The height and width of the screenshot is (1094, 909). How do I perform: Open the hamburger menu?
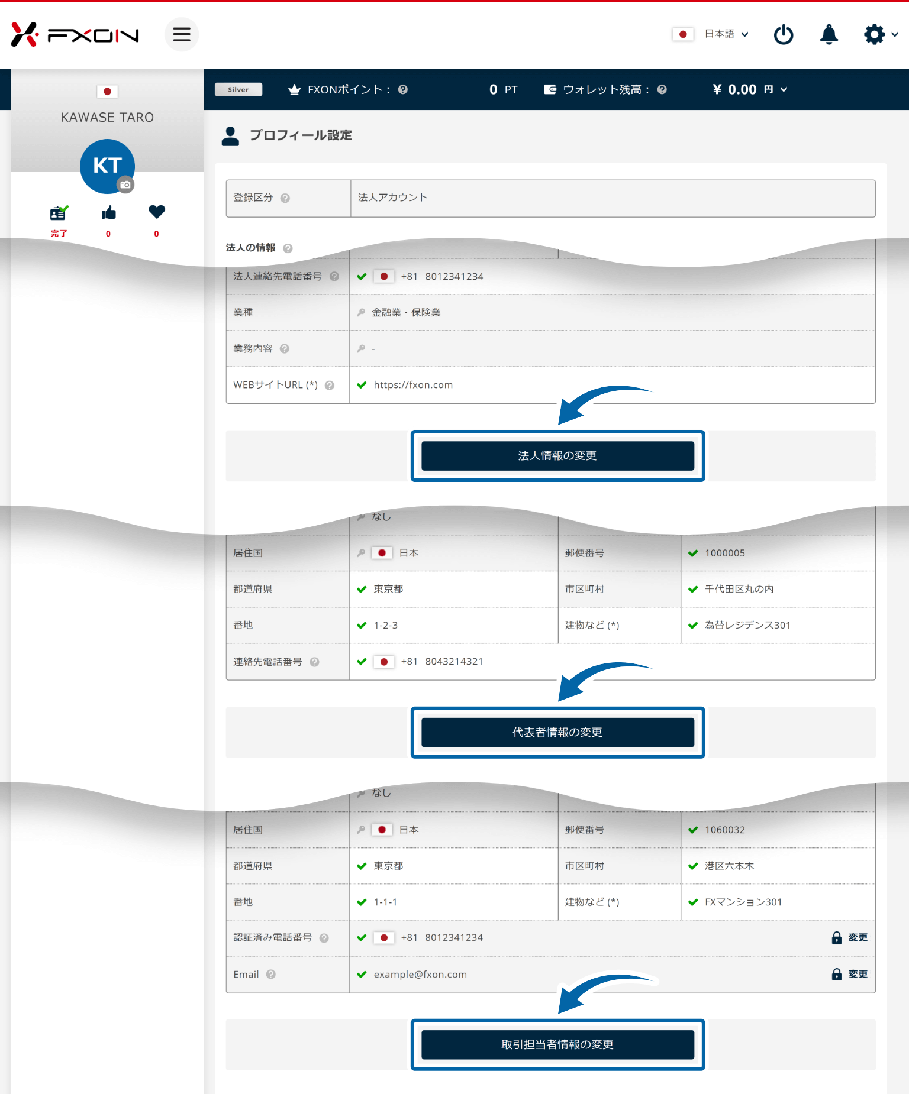coord(182,34)
